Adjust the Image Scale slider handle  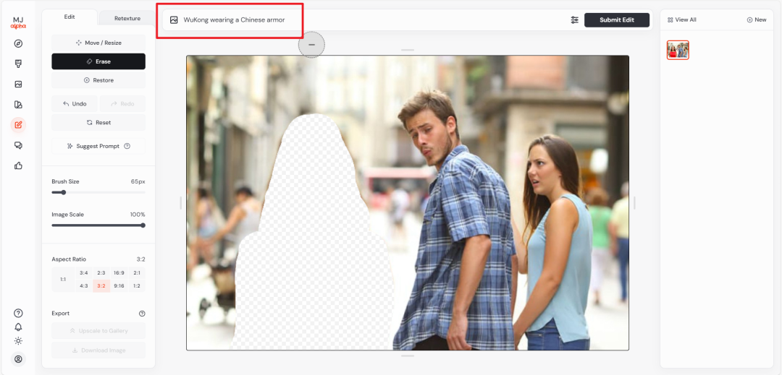[x=143, y=225]
